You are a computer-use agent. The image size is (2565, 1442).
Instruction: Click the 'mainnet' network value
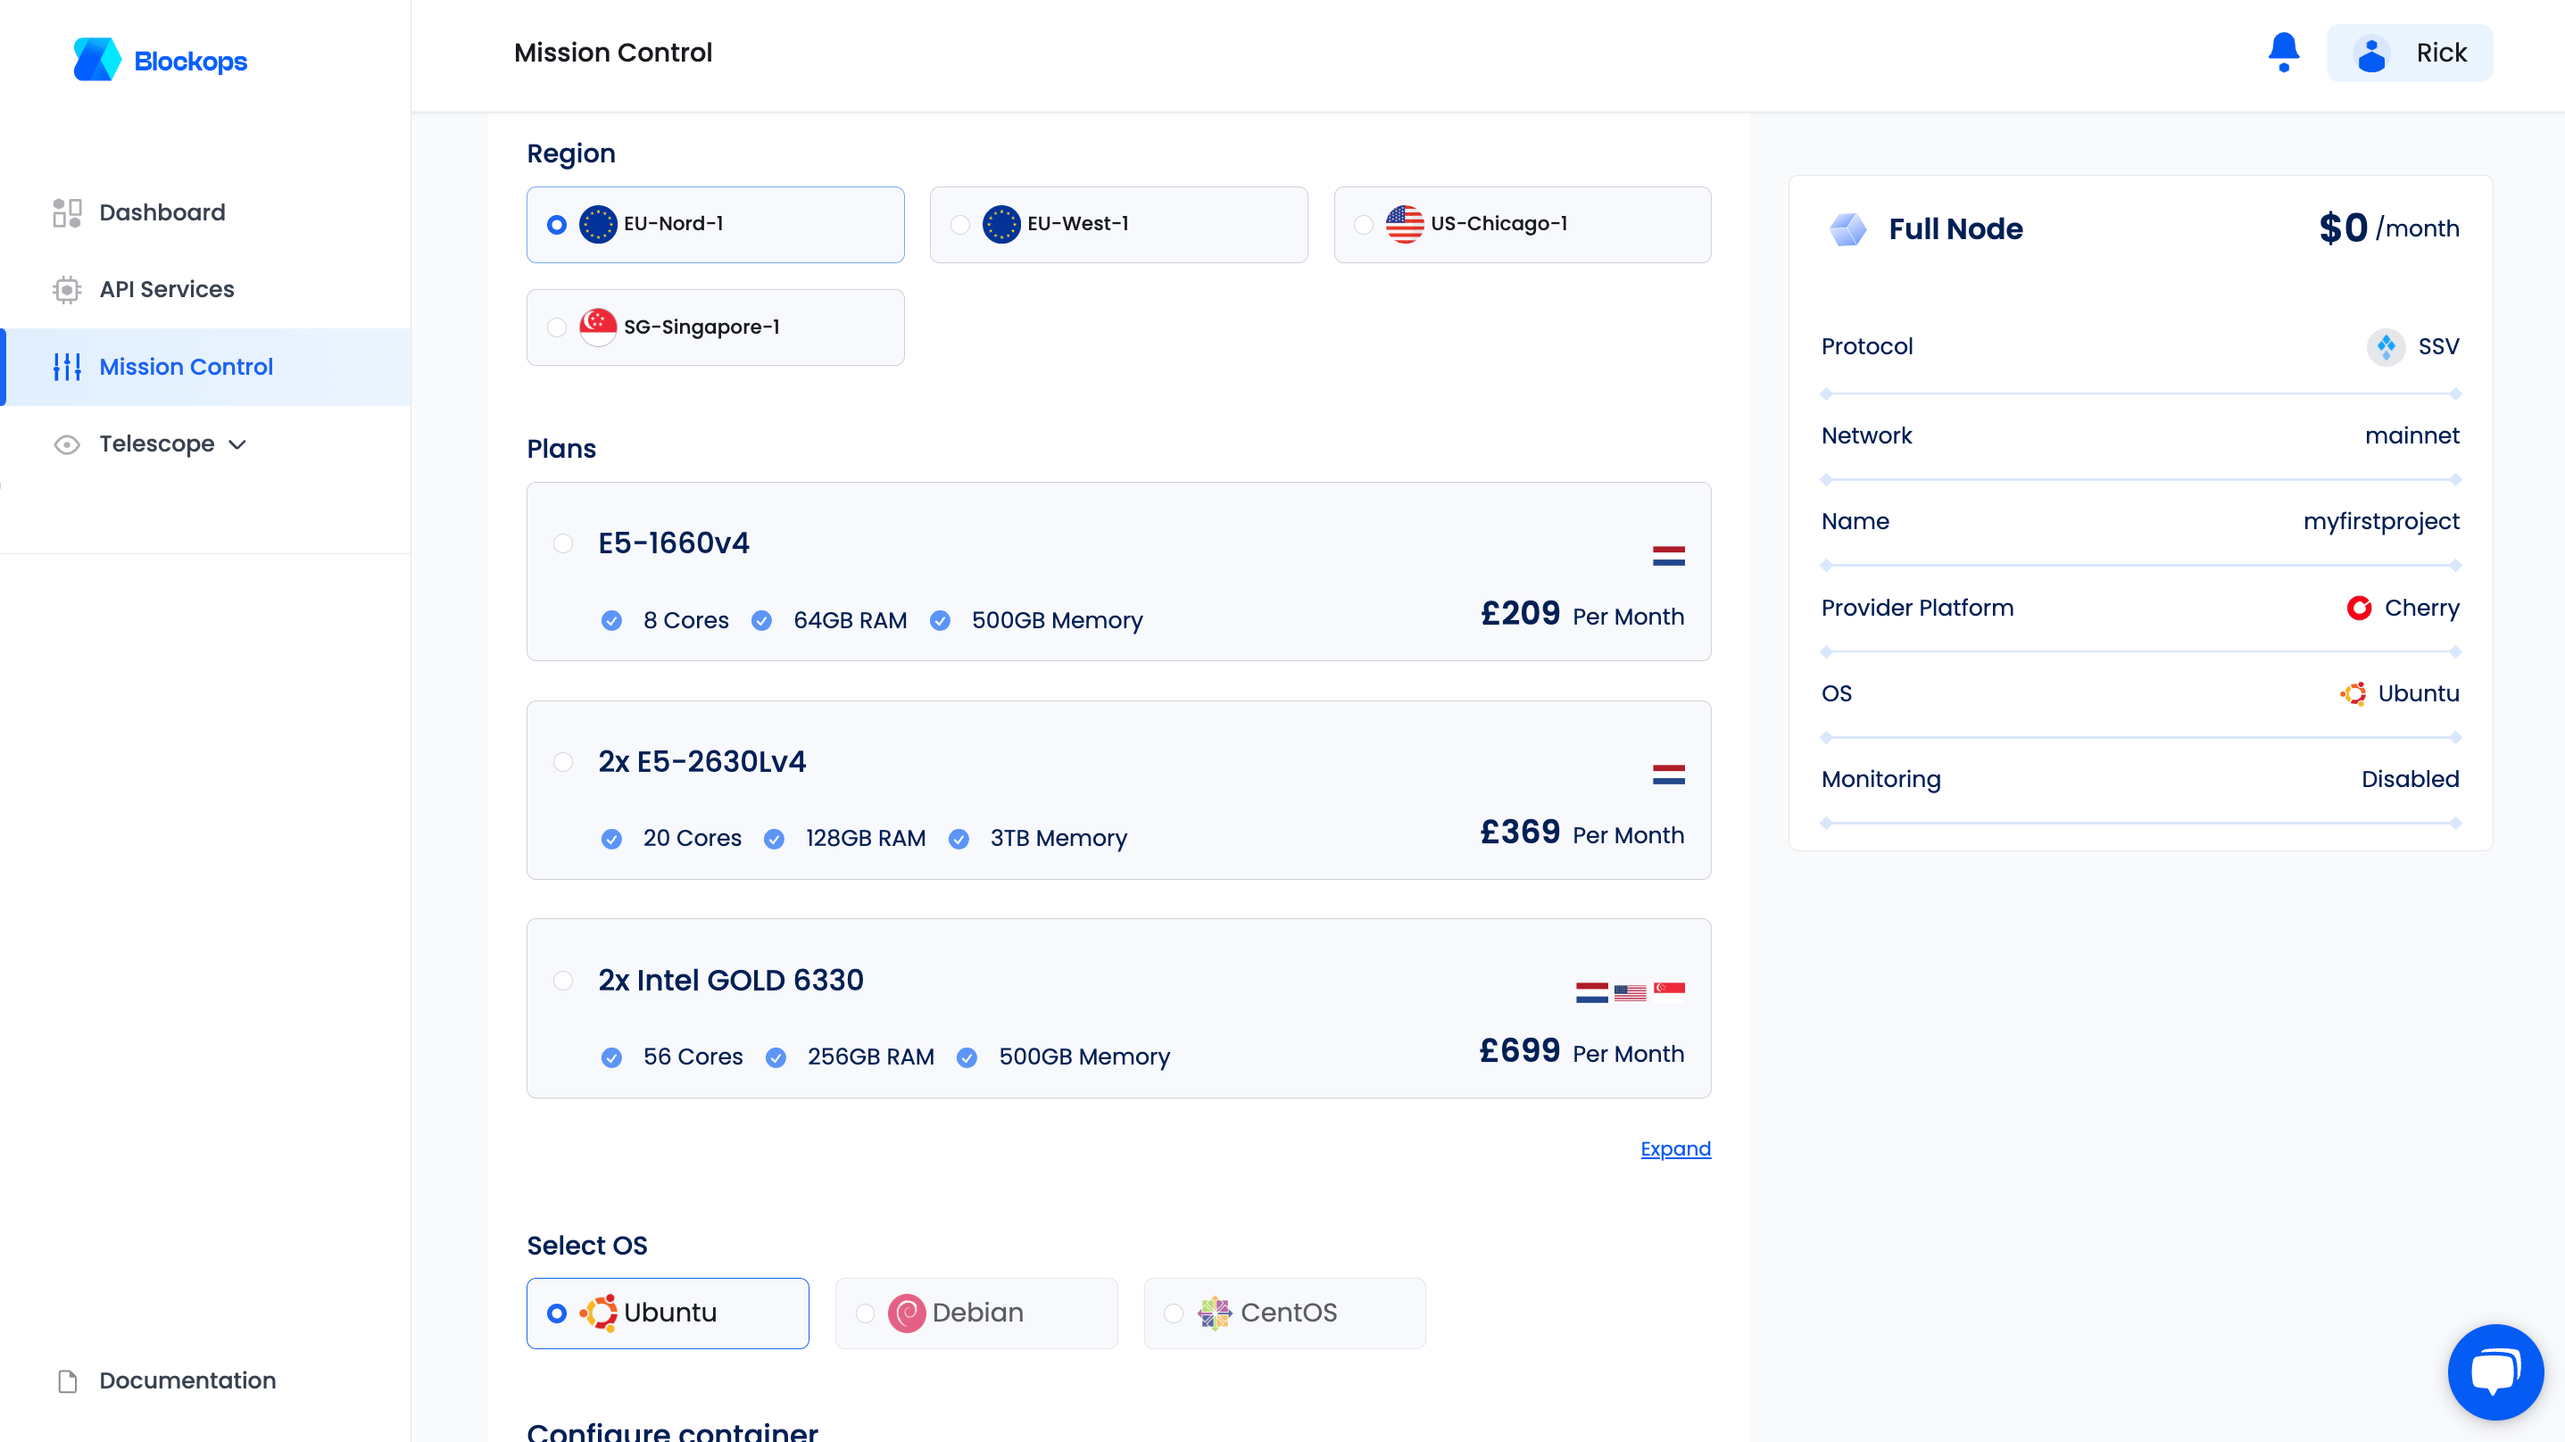coord(2411,435)
